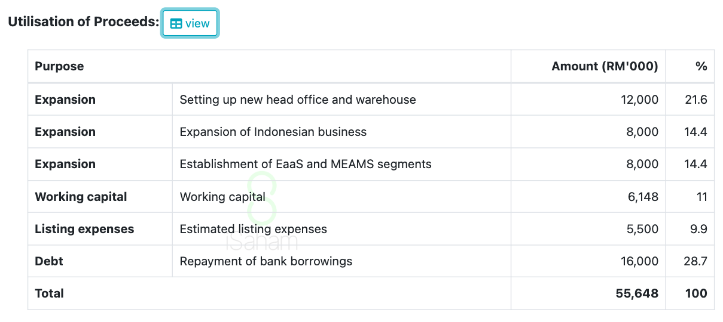The height and width of the screenshot is (322, 723).
Task: Click the table icon on the view button
Action: coord(176,24)
